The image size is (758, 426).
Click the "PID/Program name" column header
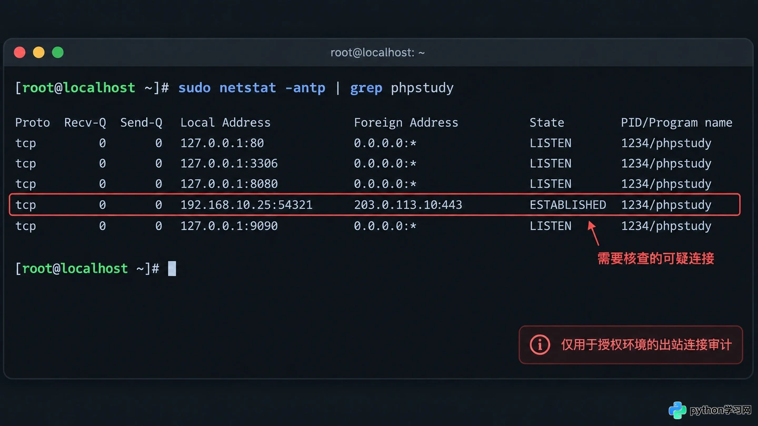click(676, 123)
